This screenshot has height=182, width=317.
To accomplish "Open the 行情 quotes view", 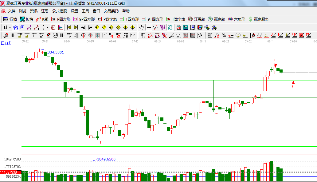I will tap(10, 19).
